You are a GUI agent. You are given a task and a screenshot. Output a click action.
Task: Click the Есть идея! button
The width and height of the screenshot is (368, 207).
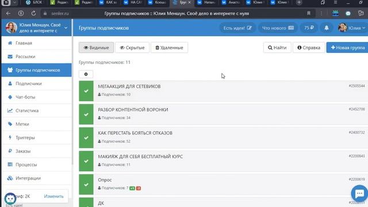[237, 28]
